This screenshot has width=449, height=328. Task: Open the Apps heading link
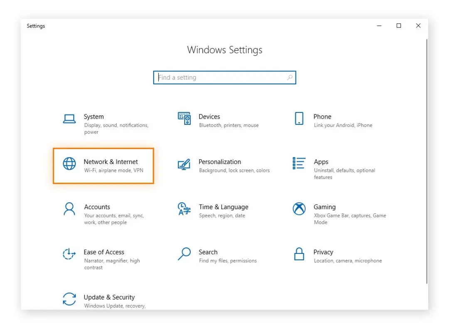point(321,162)
